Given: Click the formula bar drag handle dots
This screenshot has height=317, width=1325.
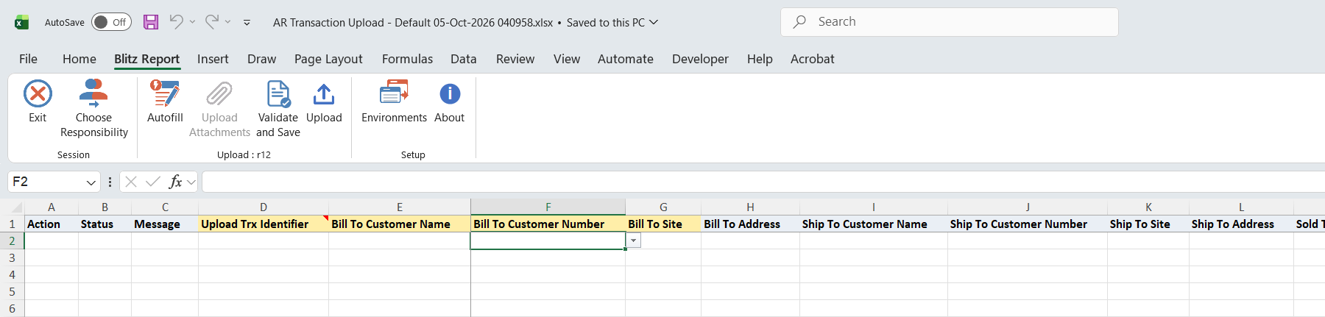Looking at the screenshot, I should [x=110, y=182].
